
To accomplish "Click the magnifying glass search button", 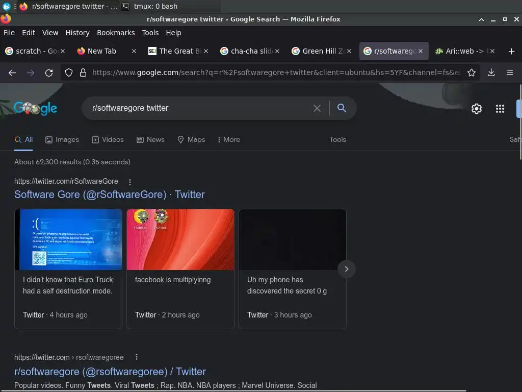I will point(342,108).
